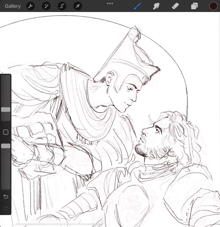
Task: Select the Smudge tool
Action: coord(156,6)
